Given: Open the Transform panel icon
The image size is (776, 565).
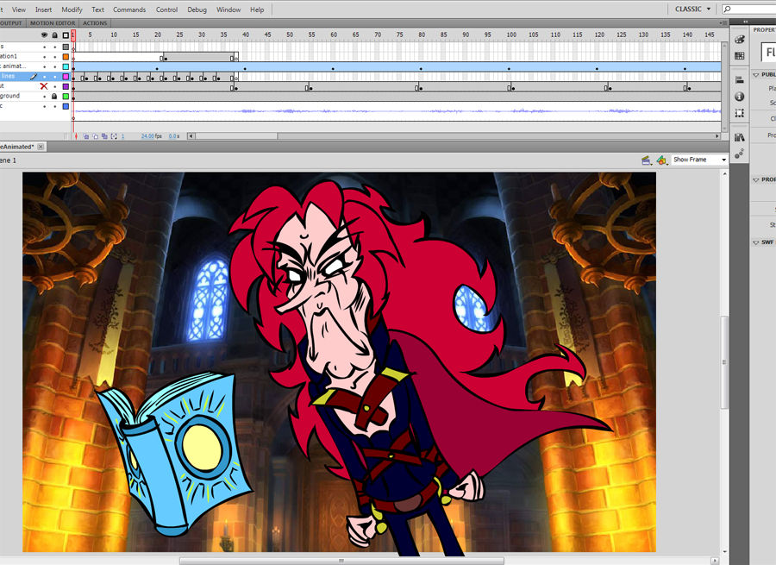Looking at the screenshot, I should click(x=740, y=113).
